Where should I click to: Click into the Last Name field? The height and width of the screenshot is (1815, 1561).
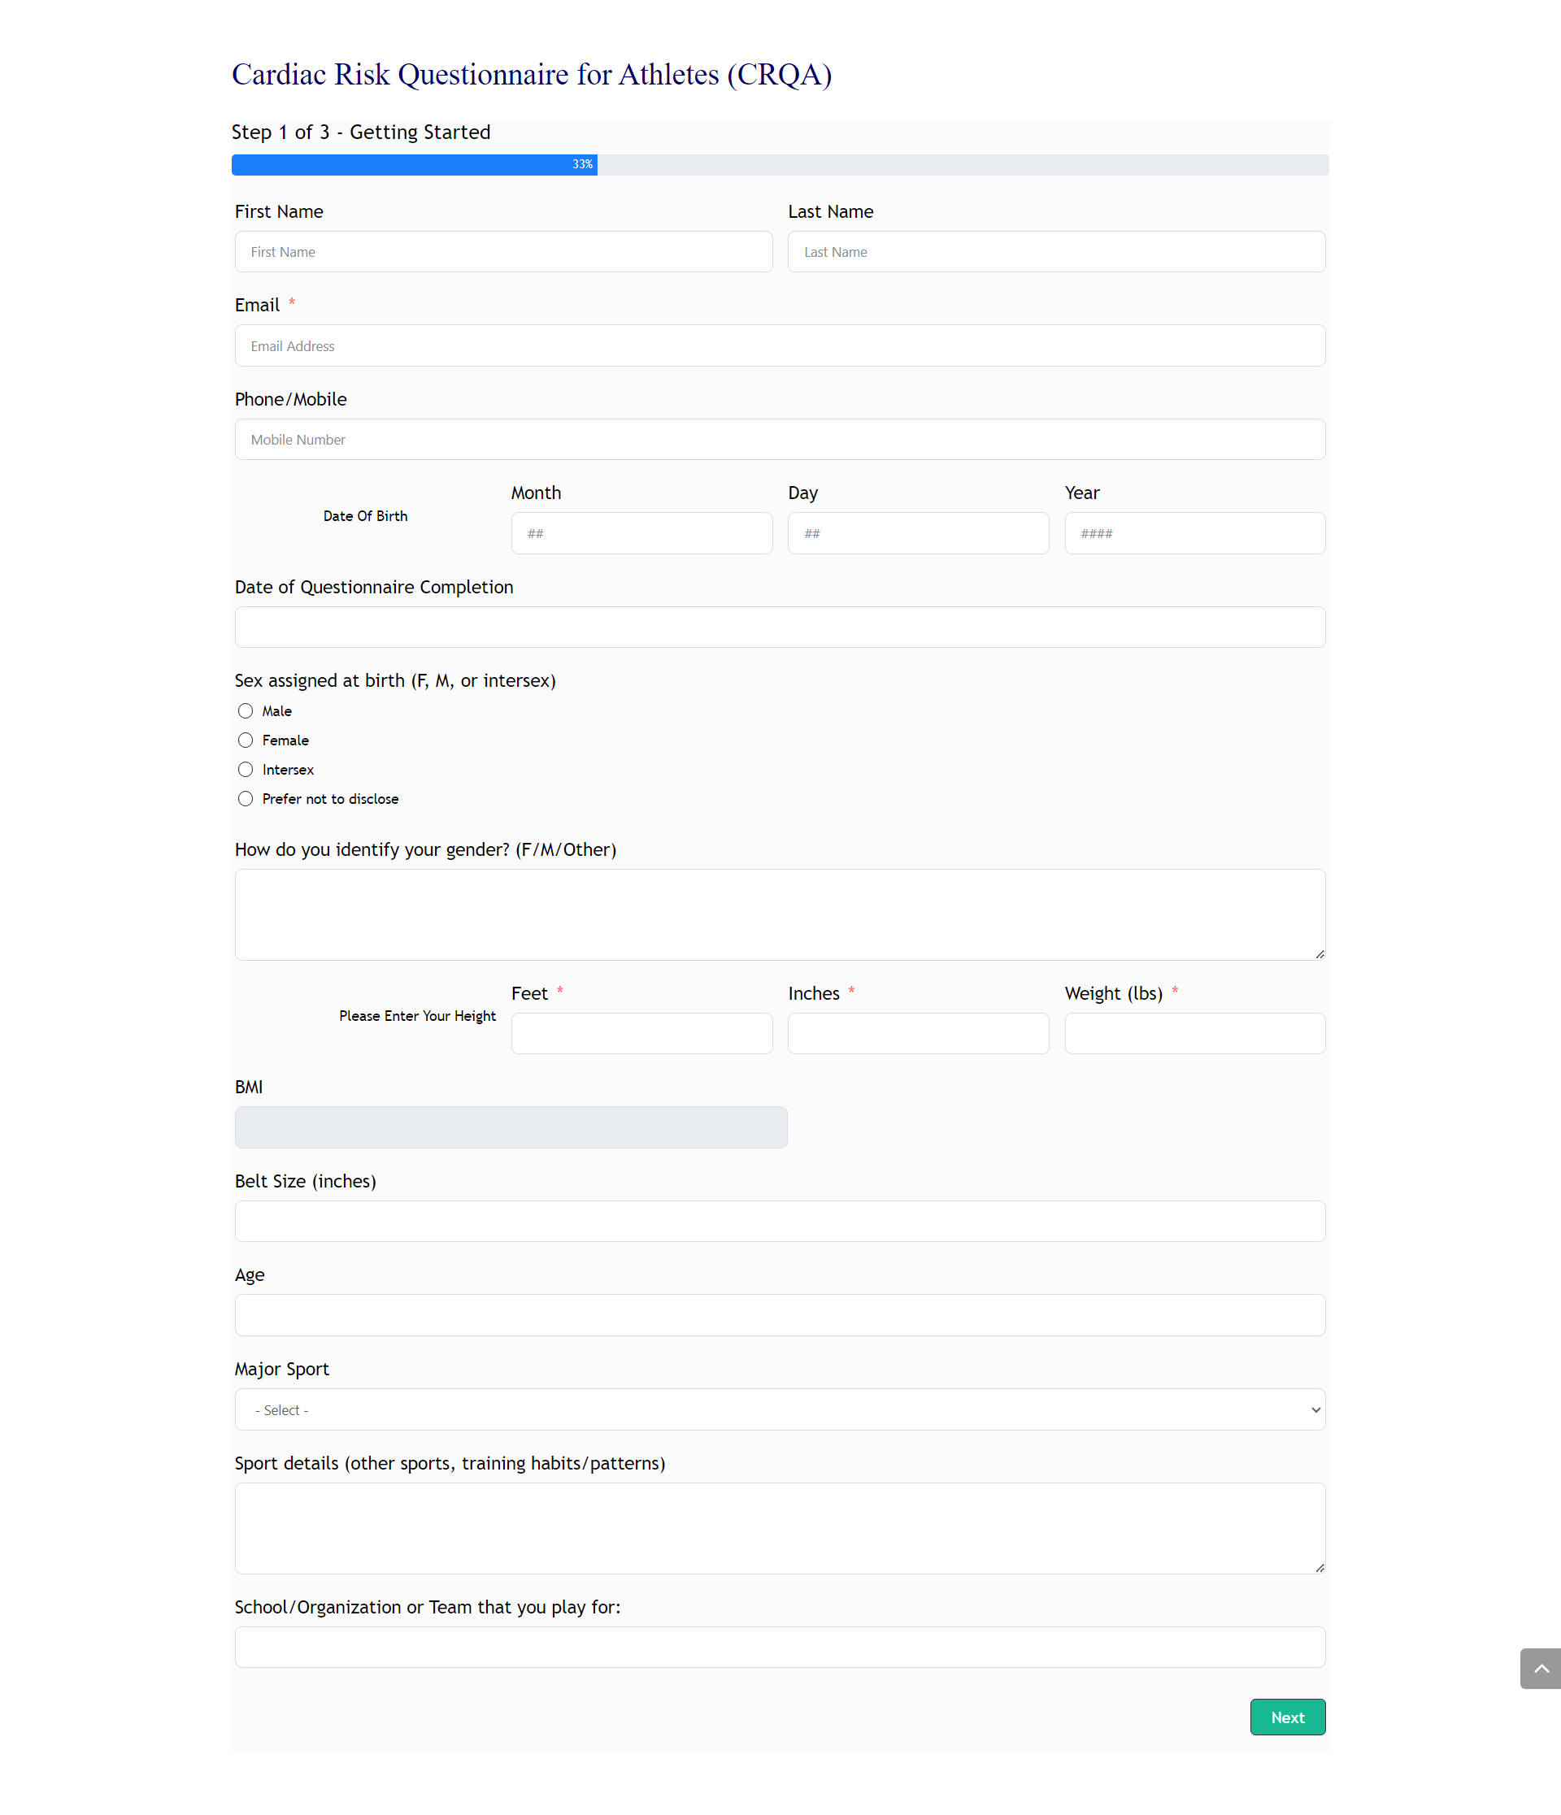pyautogui.click(x=1056, y=251)
